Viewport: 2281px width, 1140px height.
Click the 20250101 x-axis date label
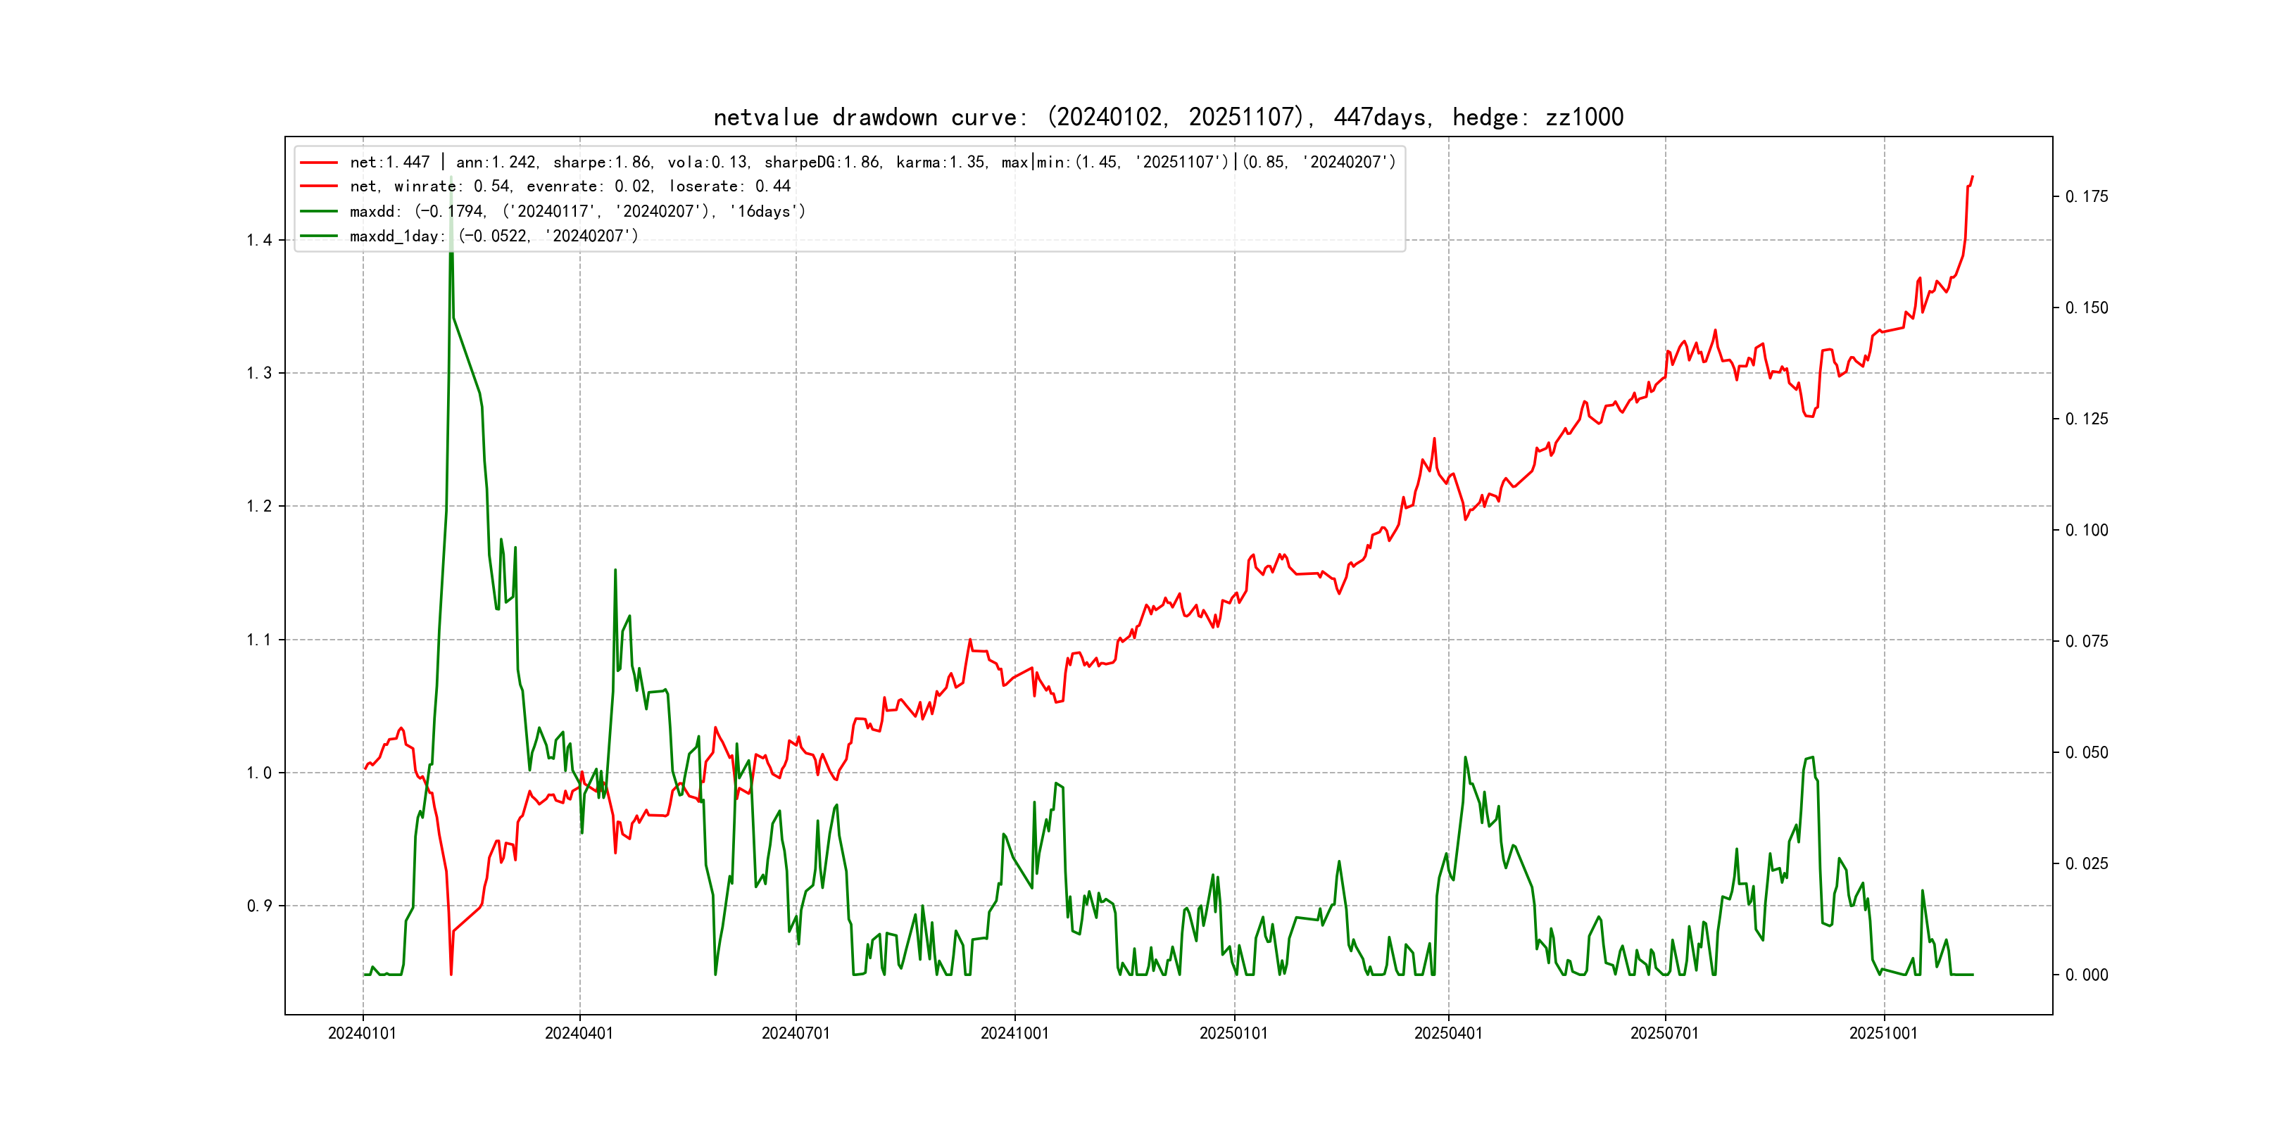[x=1233, y=1033]
